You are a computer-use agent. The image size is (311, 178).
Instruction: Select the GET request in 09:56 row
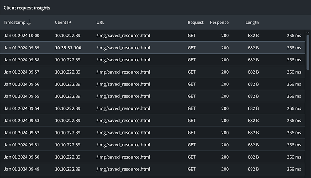[191, 84]
